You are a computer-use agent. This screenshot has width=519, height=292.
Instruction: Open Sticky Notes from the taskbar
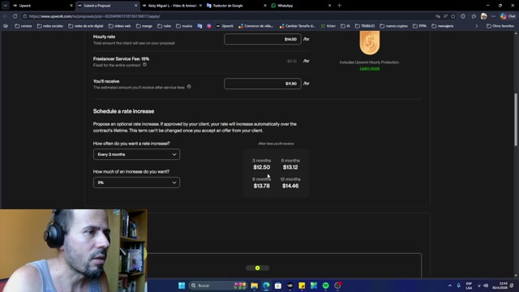(x=302, y=286)
